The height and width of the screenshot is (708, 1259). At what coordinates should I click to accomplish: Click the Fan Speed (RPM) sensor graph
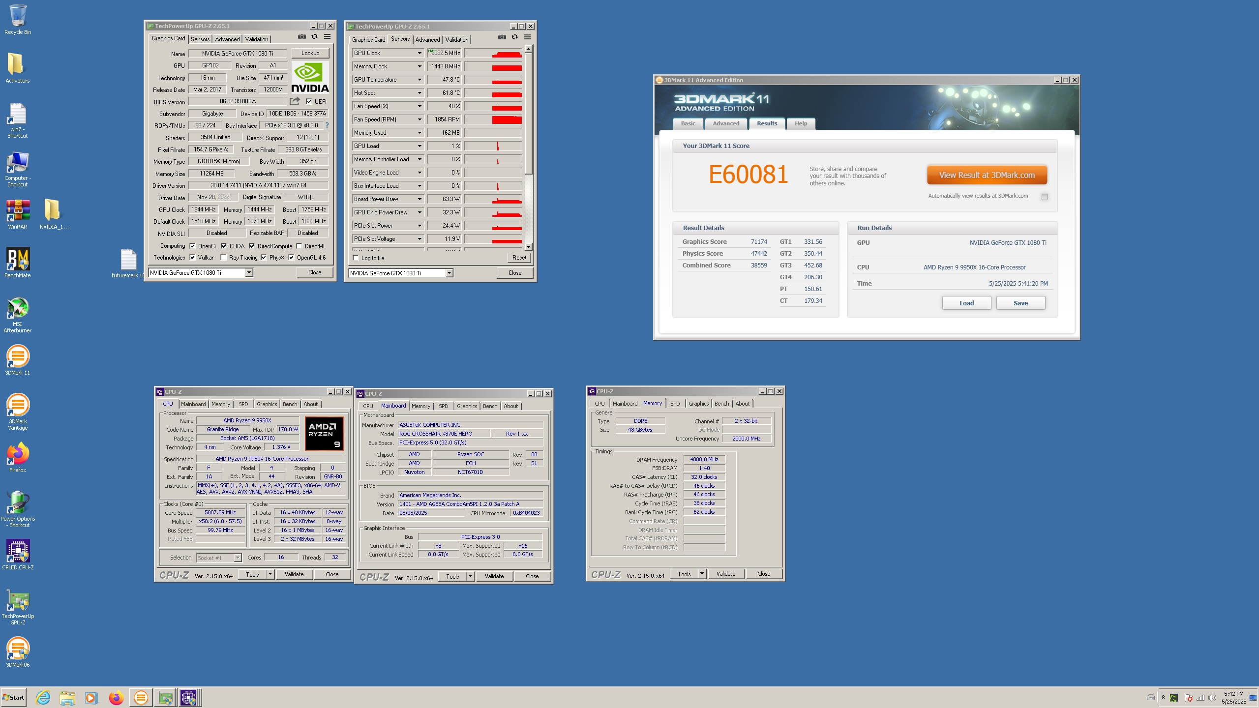pos(493,119)
